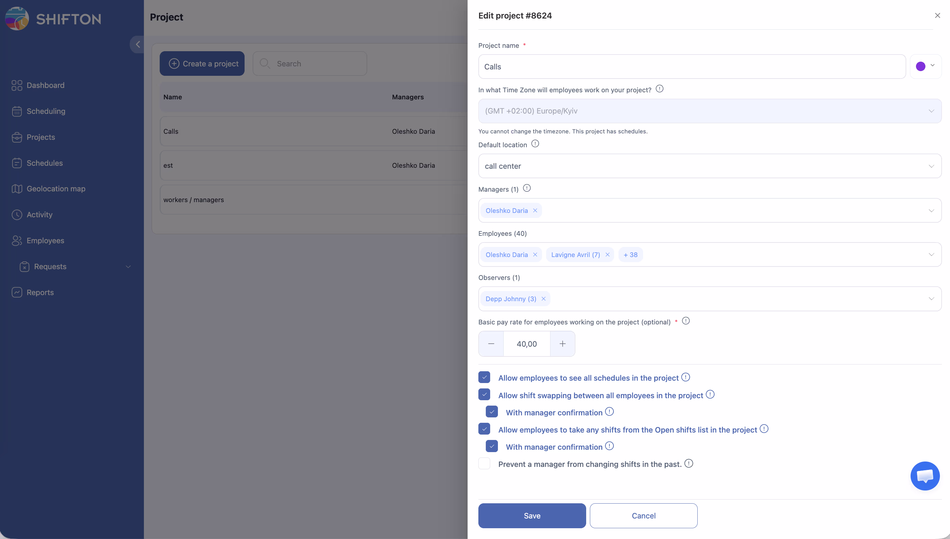Toggle shift swapping between all employees checkbox
This screenshot has width=950, height=539.
pos(484,394)
